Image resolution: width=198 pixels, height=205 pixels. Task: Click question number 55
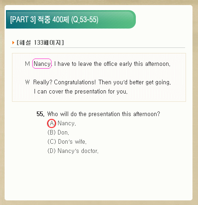point(41,114)
